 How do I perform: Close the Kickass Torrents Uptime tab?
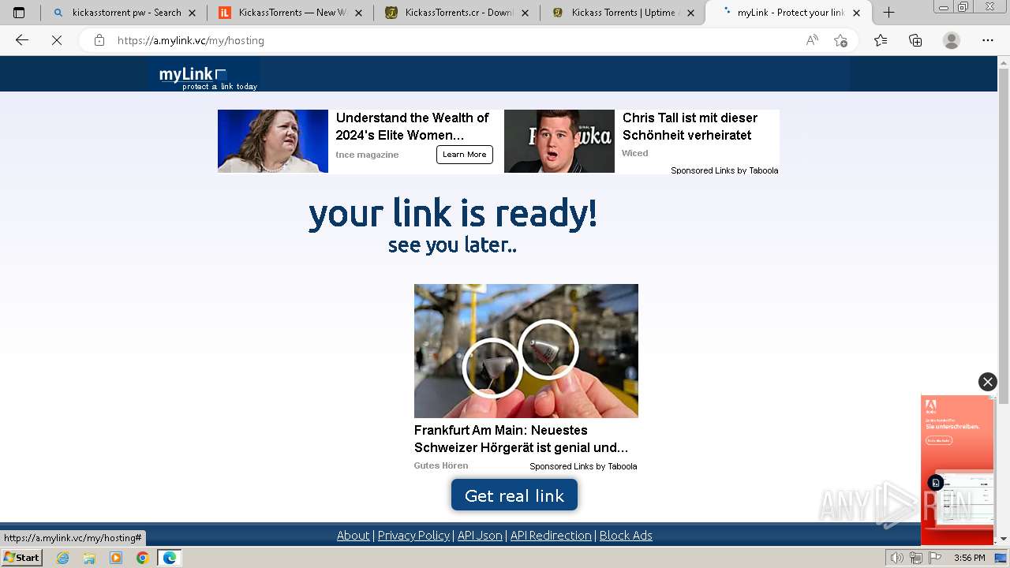pyautogui.click(x=691, y=13)
